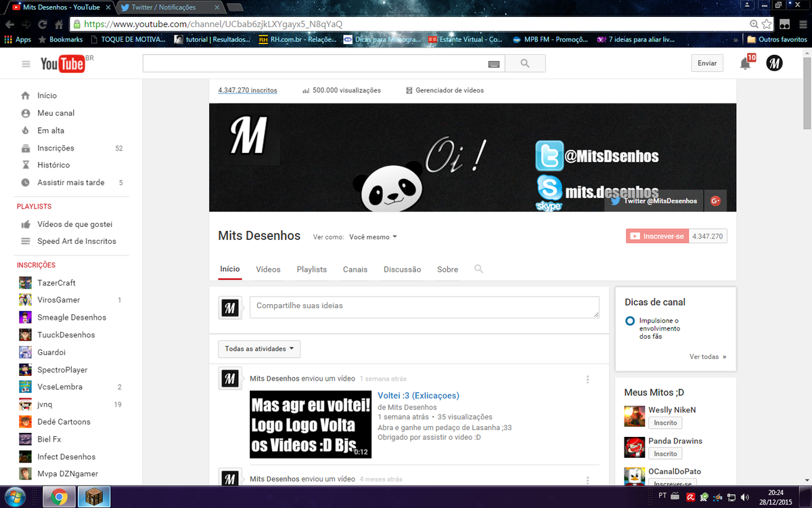This screenshot has width=812, height=508.
Task: Open the Todas as atividades dropdown
Action: [259, 349]
